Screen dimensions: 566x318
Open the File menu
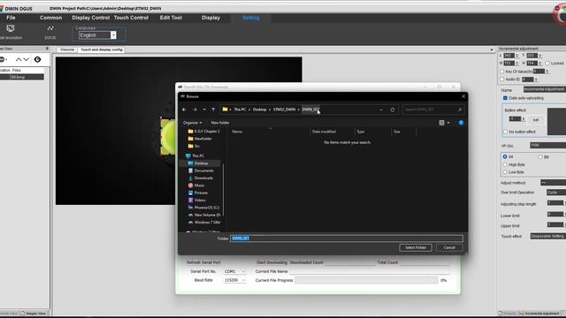coord(11,18)
